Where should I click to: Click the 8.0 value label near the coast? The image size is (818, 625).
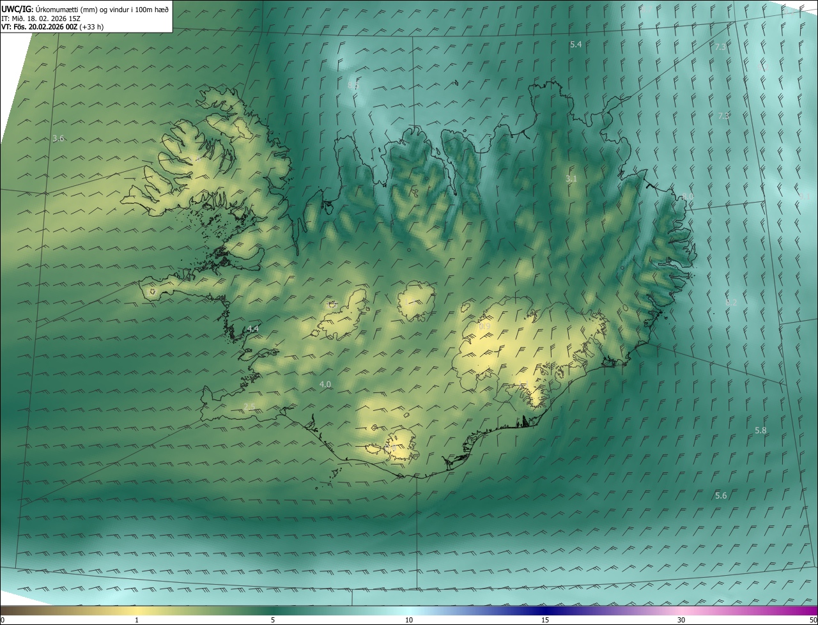click(688, 196)
